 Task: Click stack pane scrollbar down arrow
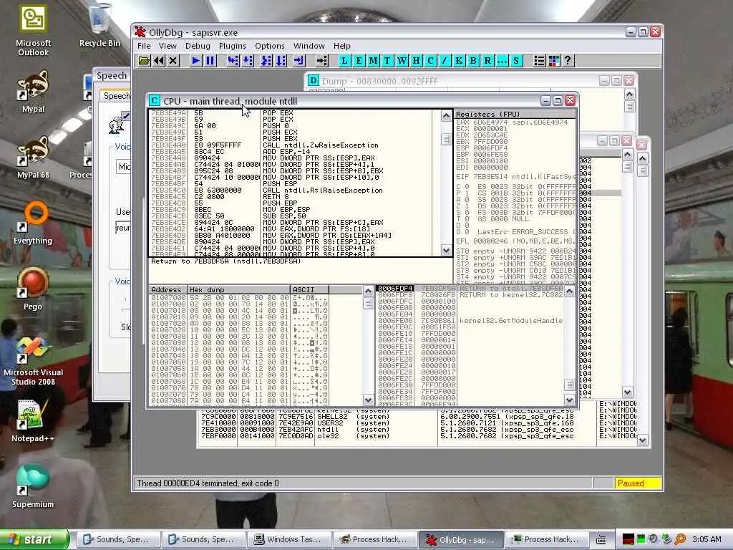tap(569, 400)
